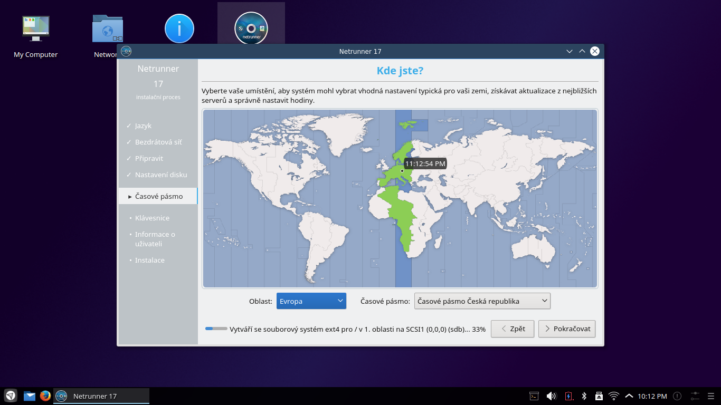Image resolution: width=721 pixels, height=405 pixels.
Task: Click the Pokračovat button
Action: (x=567, y=329)
